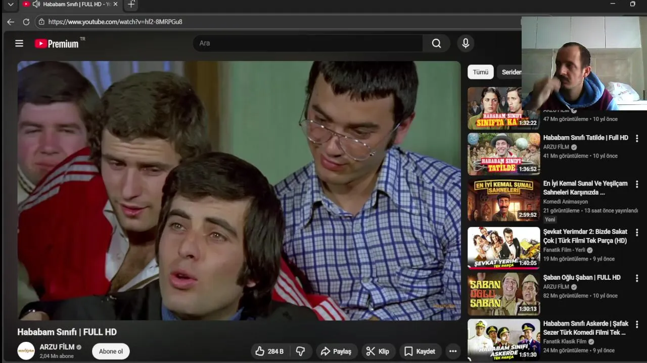Mute the tab using the speaker icon

coord(36,4)
